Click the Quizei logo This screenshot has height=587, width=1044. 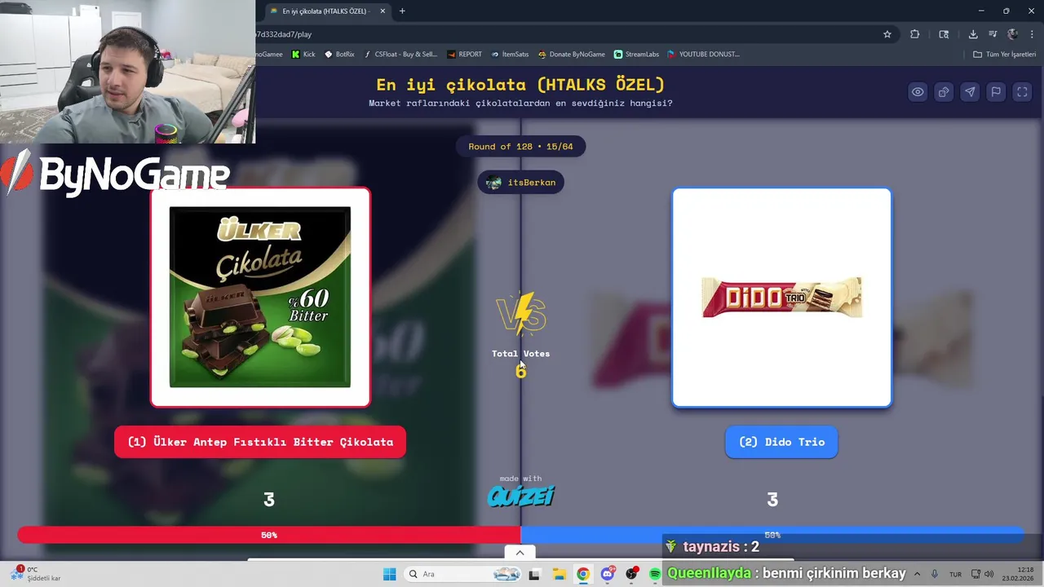[x=520, y=496]
